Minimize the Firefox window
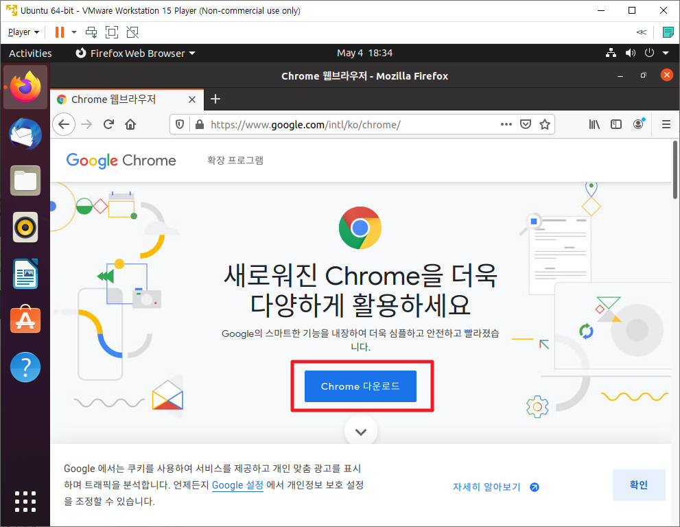This screenshot has width=680, height=527. (620, 76)
